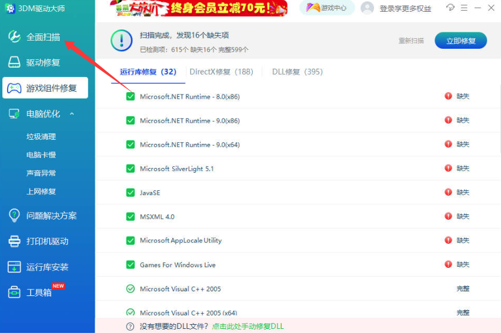Click the 立即修复 button
501x333 pixels.
[x=461, y=41]
